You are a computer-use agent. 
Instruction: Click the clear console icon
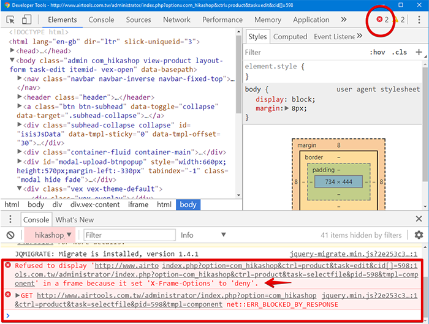10,235
